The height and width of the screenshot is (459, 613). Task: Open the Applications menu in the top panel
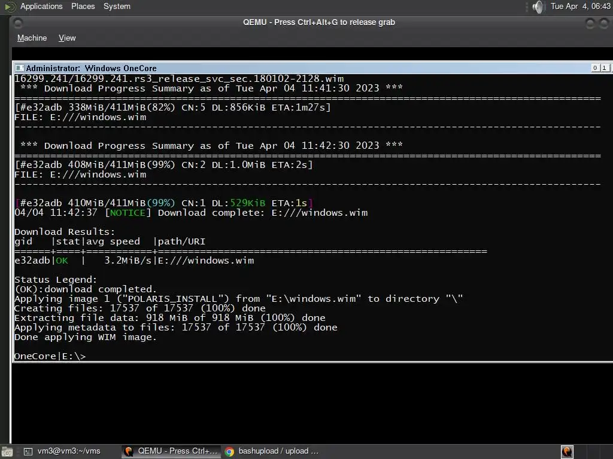pyautogui.click(x=41, y=6)
